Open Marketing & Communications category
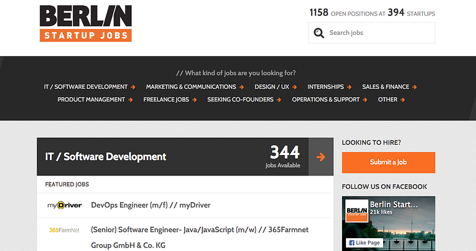 (191, 87)
